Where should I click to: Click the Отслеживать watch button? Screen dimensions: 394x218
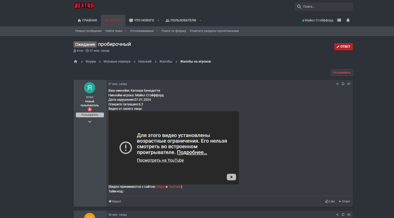342,72
